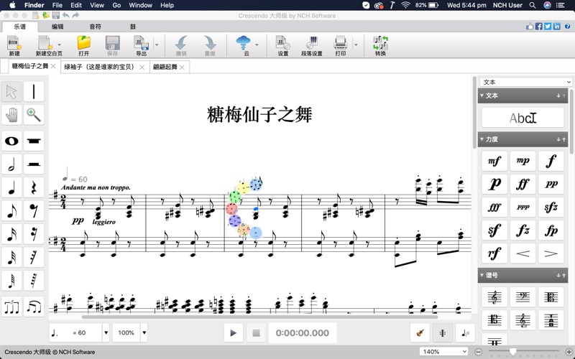Insert a fortissimo (ff) dynamic marking
Screen dimensions: 575x359
coord(523,184)
